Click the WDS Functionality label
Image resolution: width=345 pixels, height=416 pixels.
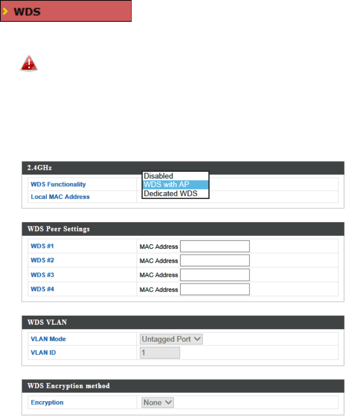pyautogui.click(x=58, y=184)
